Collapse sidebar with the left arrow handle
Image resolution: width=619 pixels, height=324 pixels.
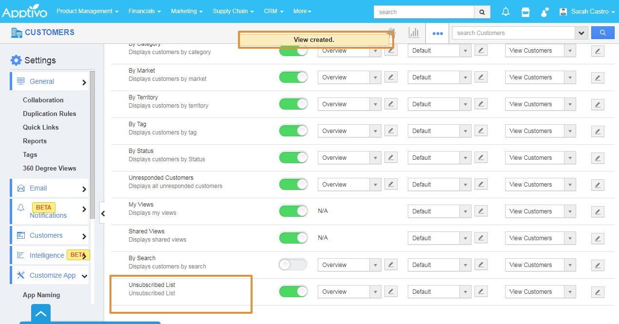tap(102, 213)
